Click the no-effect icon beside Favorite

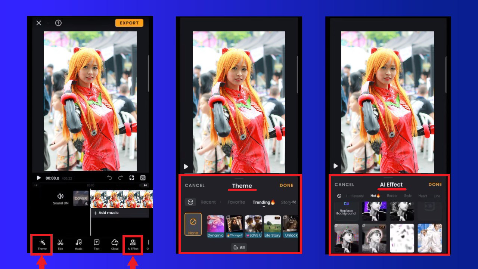pos(339,196)
